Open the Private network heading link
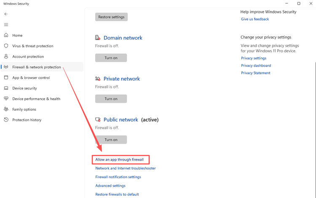 pyautogui.click(x=121, y=78)
